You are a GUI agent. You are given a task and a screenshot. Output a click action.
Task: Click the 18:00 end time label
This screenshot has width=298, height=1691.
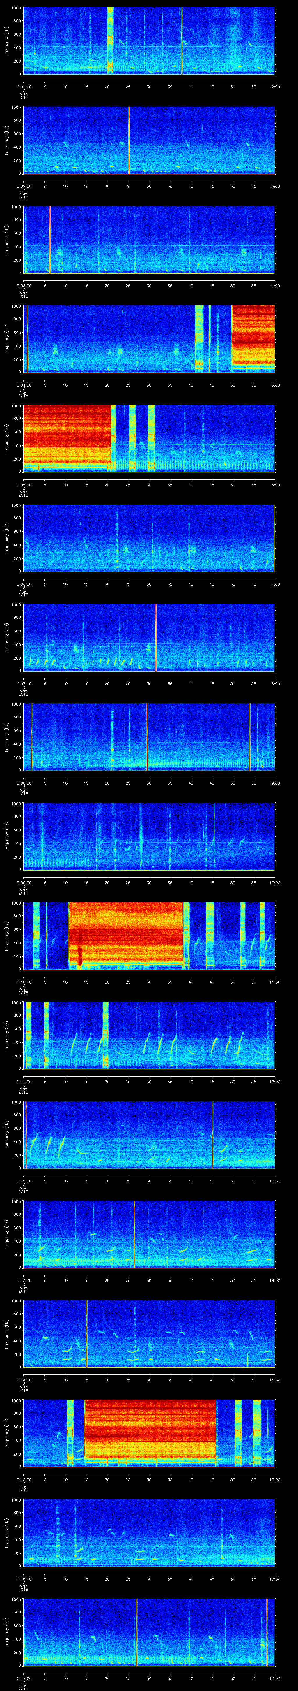pyautogui.click(x=274, y=1678)
